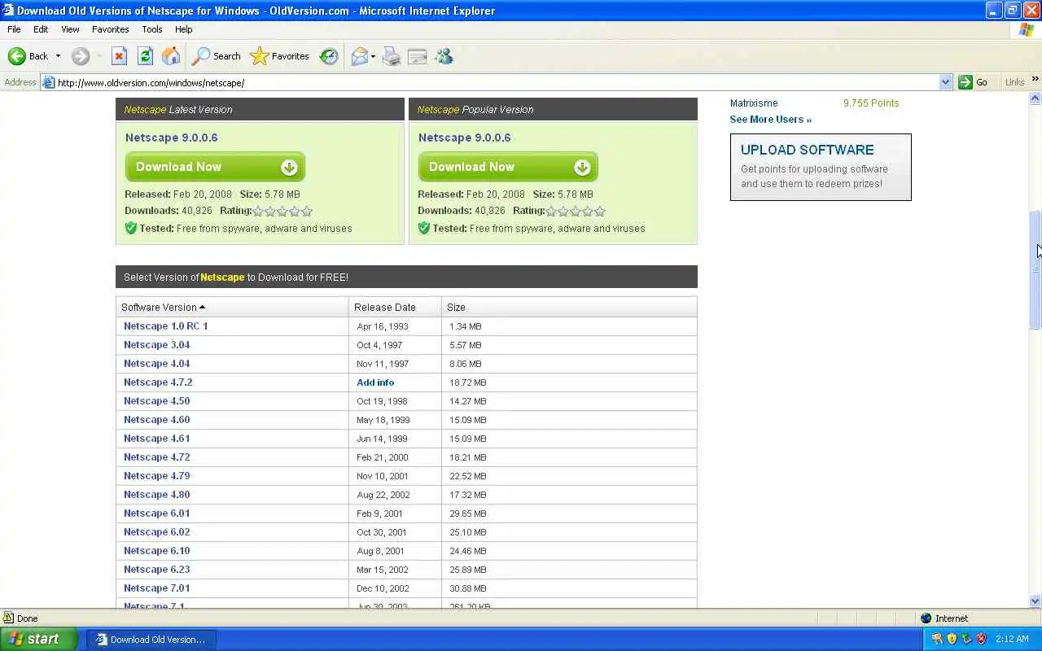Viewport: 1042px width, 651px height.
Task: Stop loading with the red X icon
Action: (x=119, y=56)
